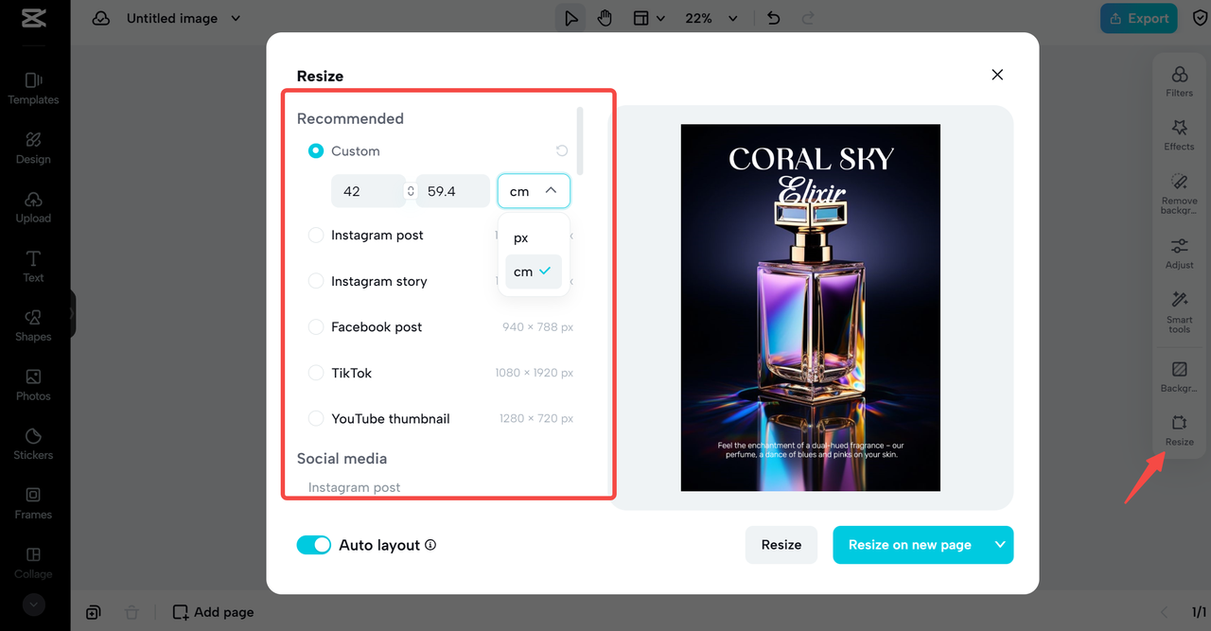This screenshot has height=631, width=1211.
Task: Click Resize on new page button
Action: [910, 545]
